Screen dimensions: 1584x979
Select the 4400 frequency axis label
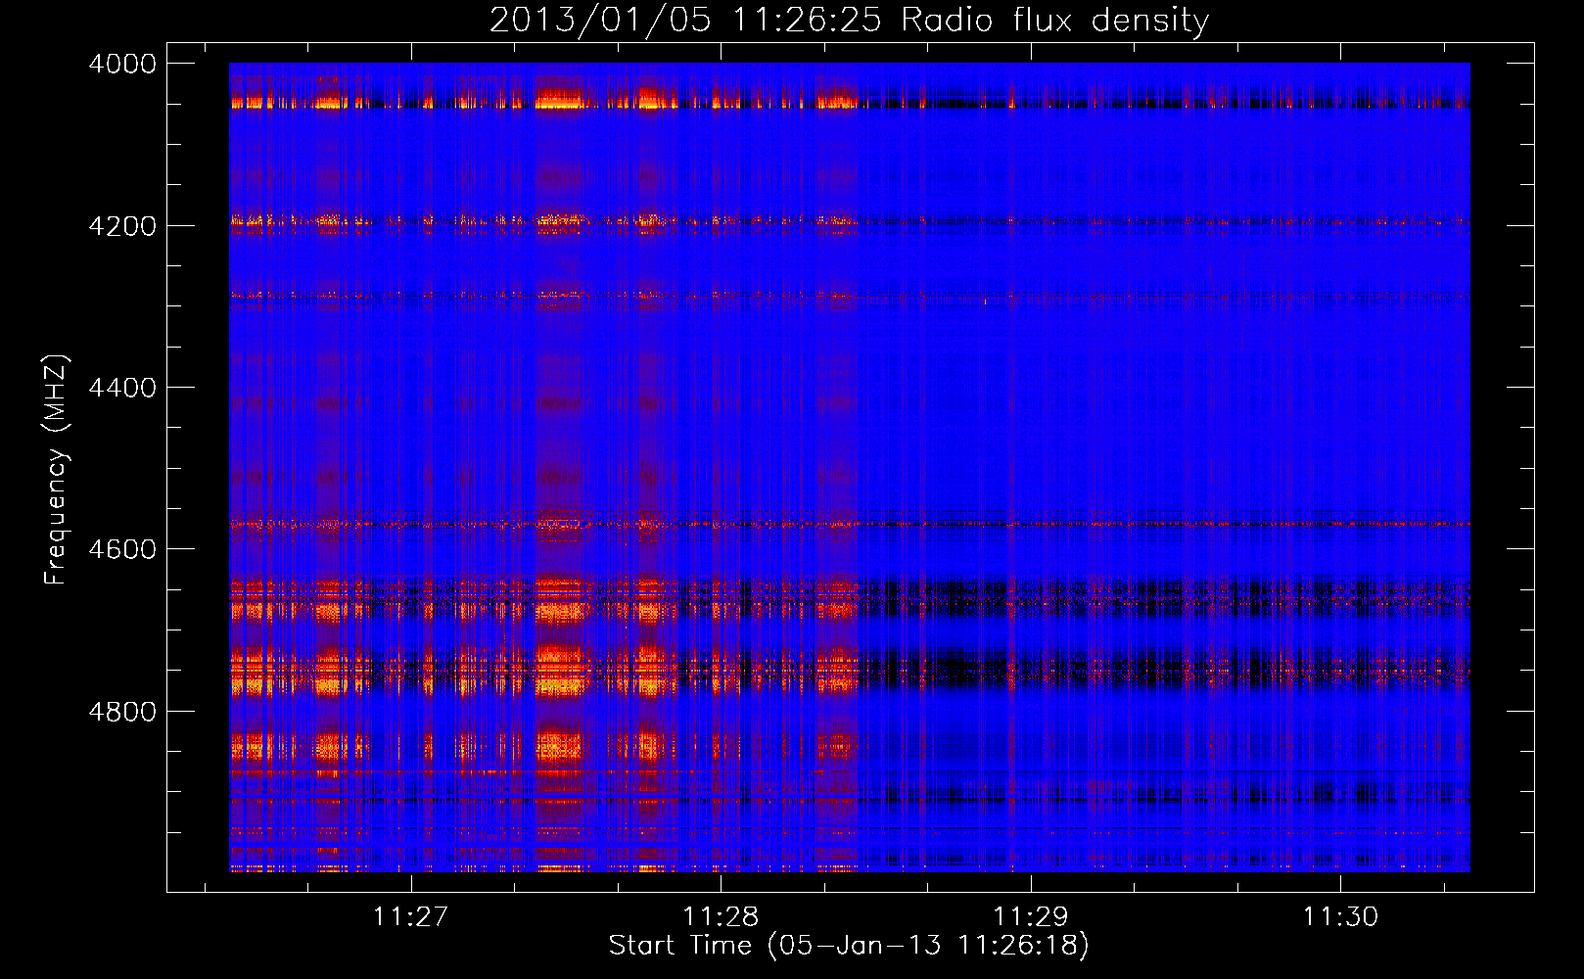tap(122, 388)
